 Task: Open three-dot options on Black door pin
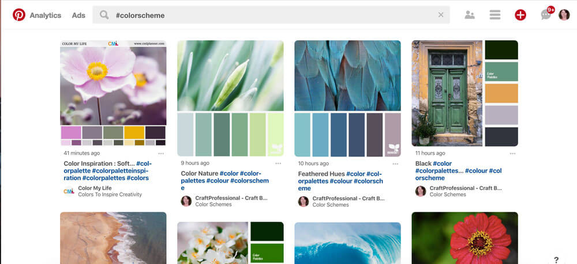512,154
